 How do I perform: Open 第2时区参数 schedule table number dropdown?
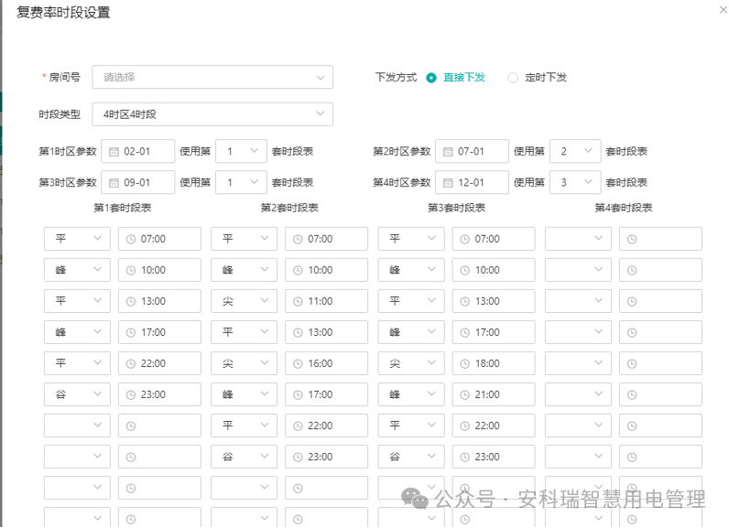click(x=575, y=151)
